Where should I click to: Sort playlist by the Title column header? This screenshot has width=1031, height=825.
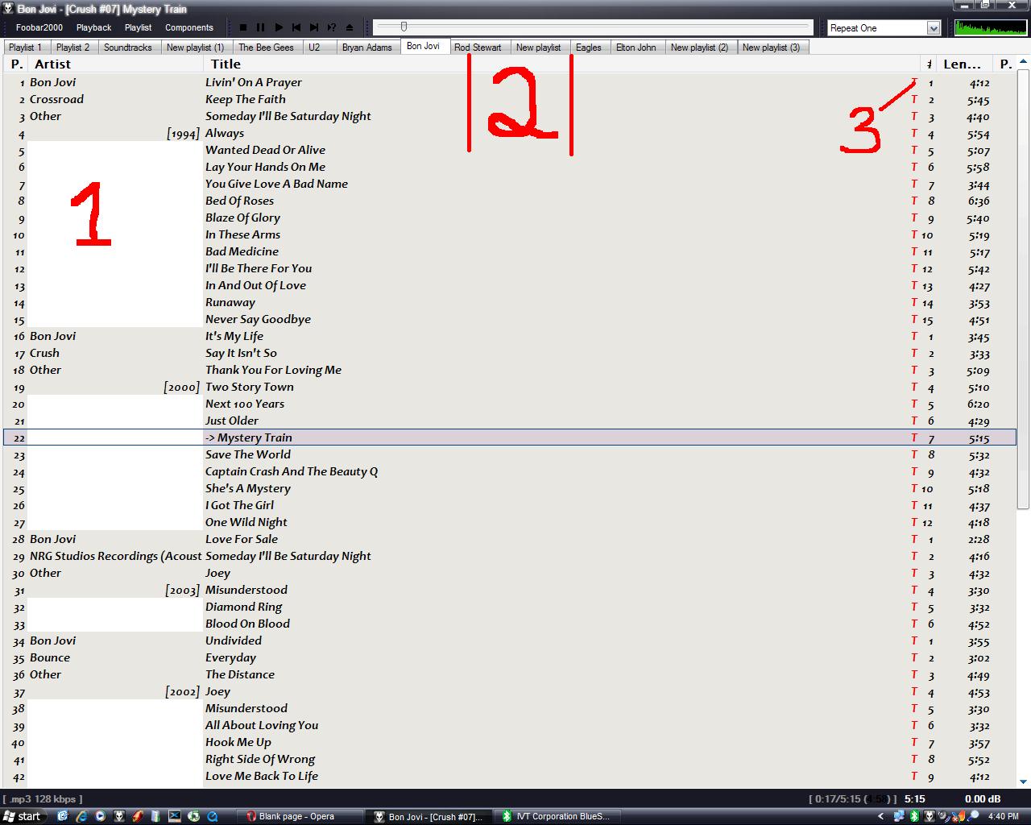[562, 64]
